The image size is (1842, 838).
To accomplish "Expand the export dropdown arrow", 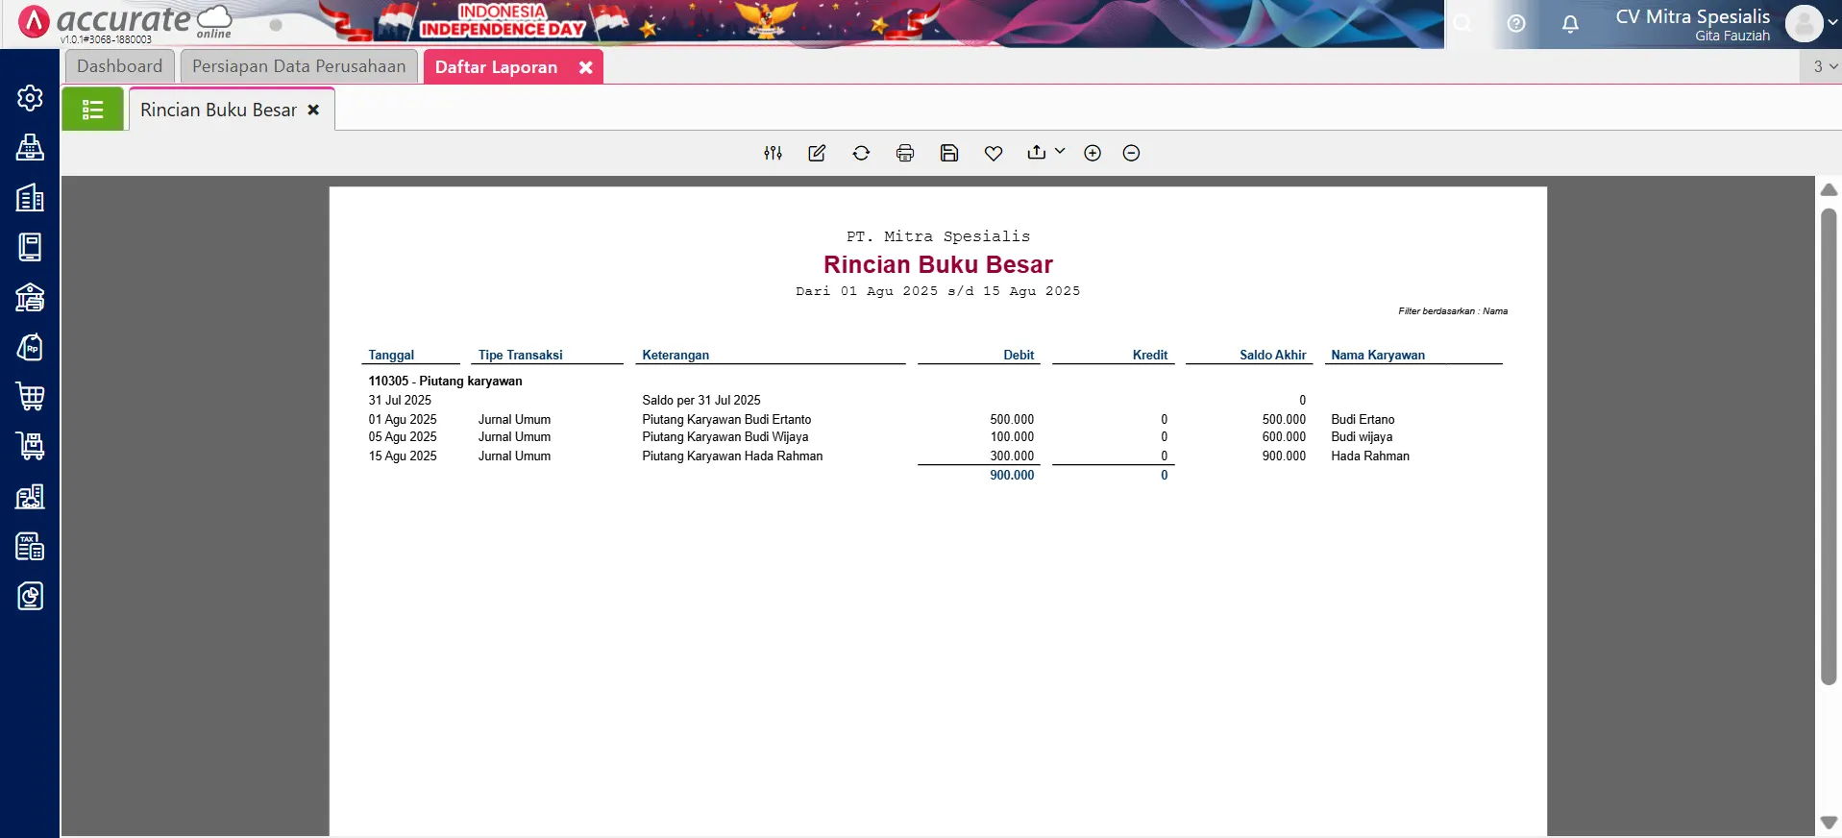I will click(x=1060, y=152).
